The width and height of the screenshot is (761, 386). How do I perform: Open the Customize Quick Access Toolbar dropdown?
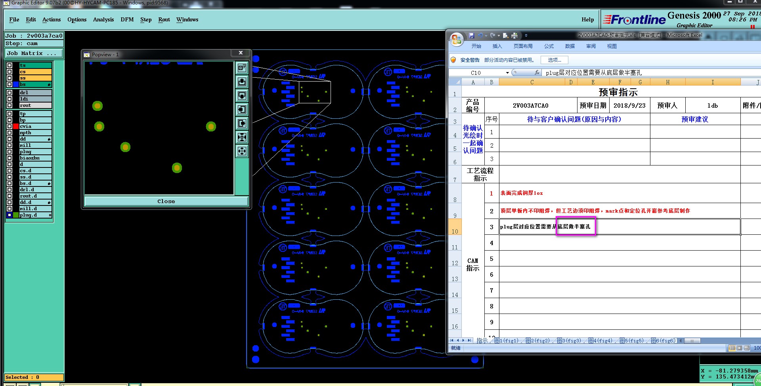[x=526, y=36]
